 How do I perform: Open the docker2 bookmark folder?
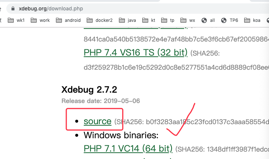click(100, 20)
